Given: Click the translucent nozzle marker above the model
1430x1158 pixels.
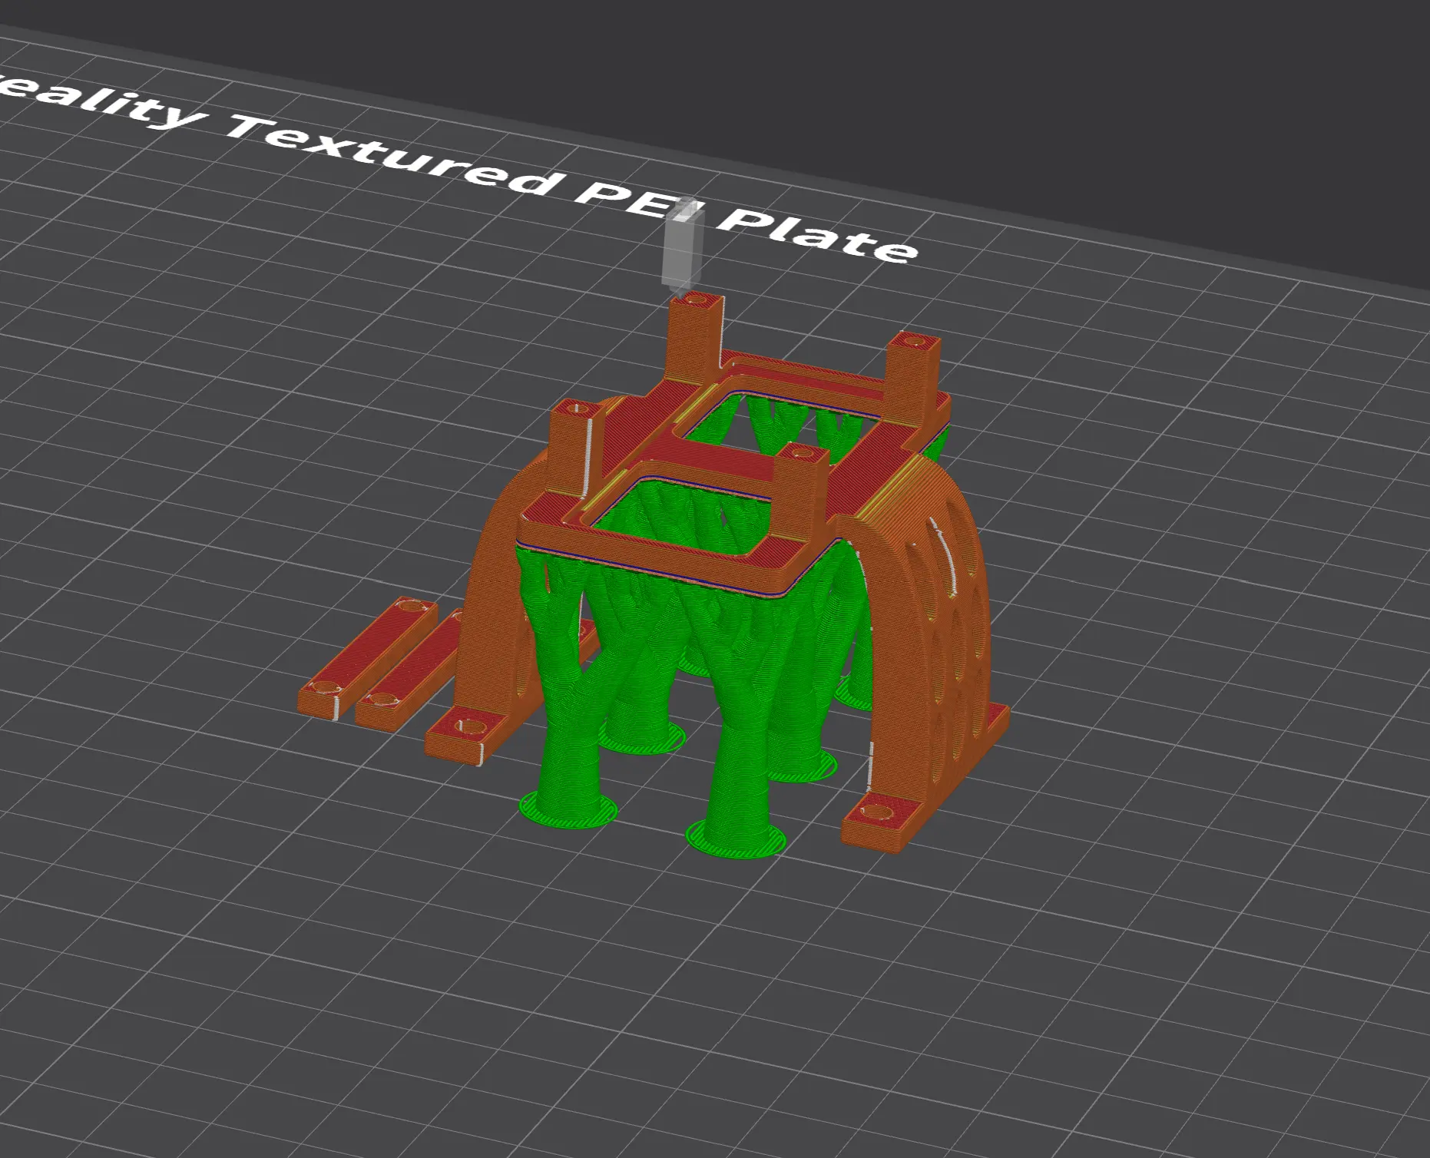Looking at the screenshot, I should pyautogui.click(x=682, y=248).
